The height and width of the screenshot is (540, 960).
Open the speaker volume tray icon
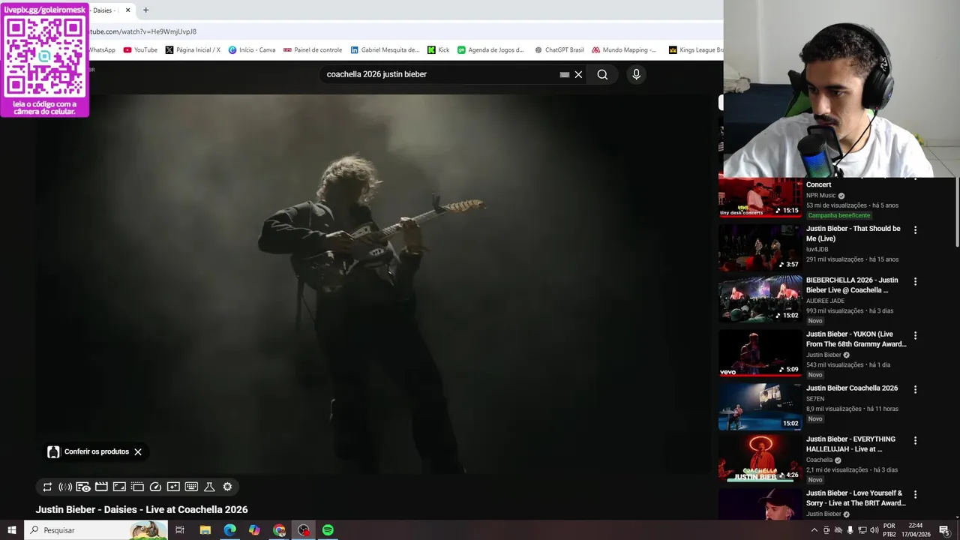pyautogui.click(x=874, y=530)
